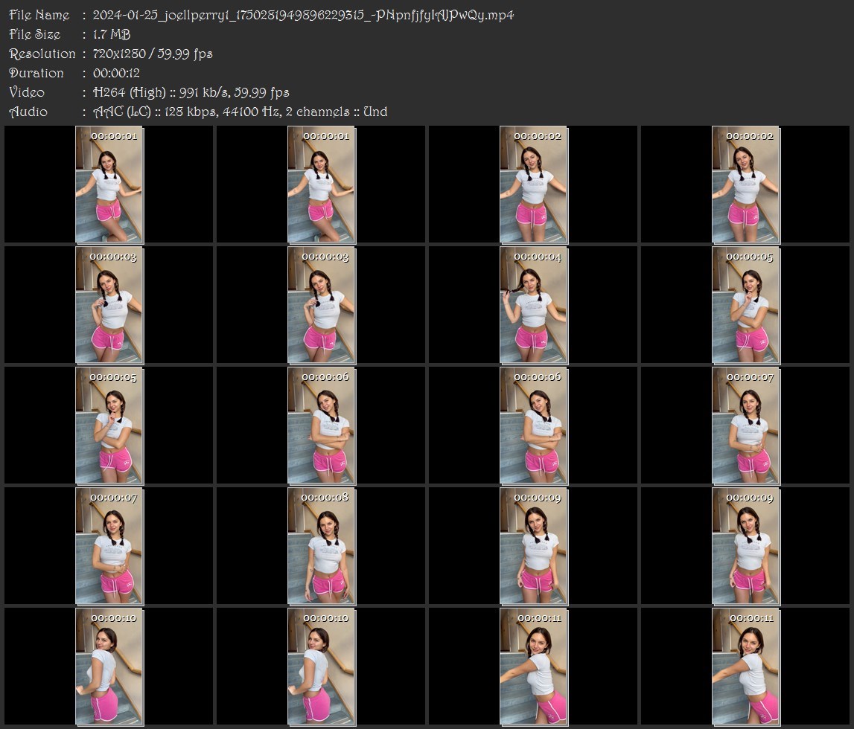Viewport: 854px width, 729px height.
Task: Click the '720x1280 / 59.99 fps' value
Action: pos(153,54)
